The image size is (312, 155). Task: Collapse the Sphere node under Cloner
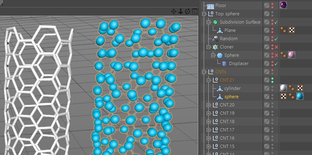[213, 56]
